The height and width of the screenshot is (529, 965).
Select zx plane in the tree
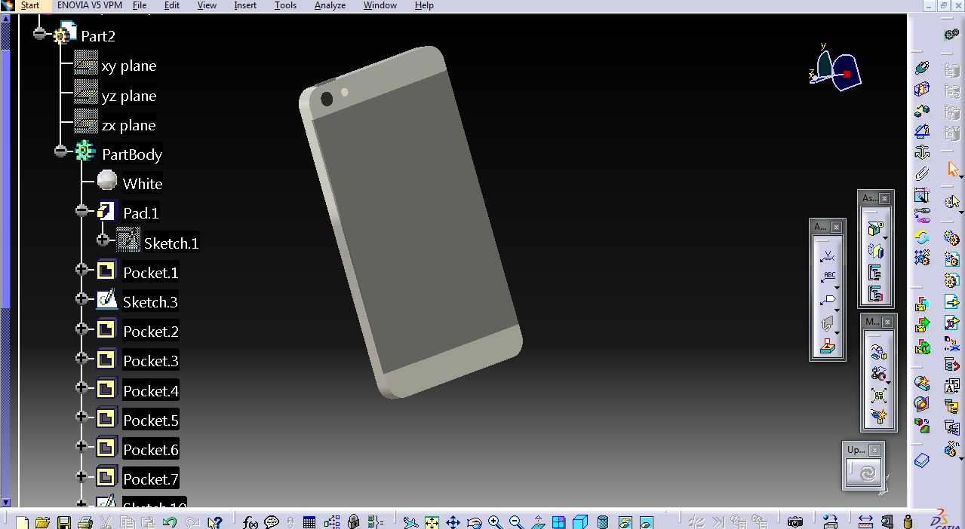129,125
